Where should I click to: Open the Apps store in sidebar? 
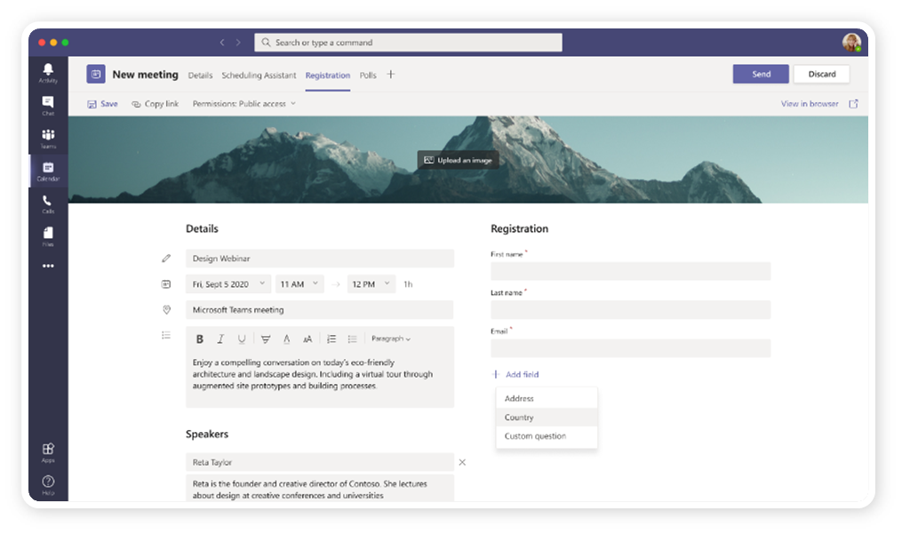pyautogui.click(x=48, y=452)
